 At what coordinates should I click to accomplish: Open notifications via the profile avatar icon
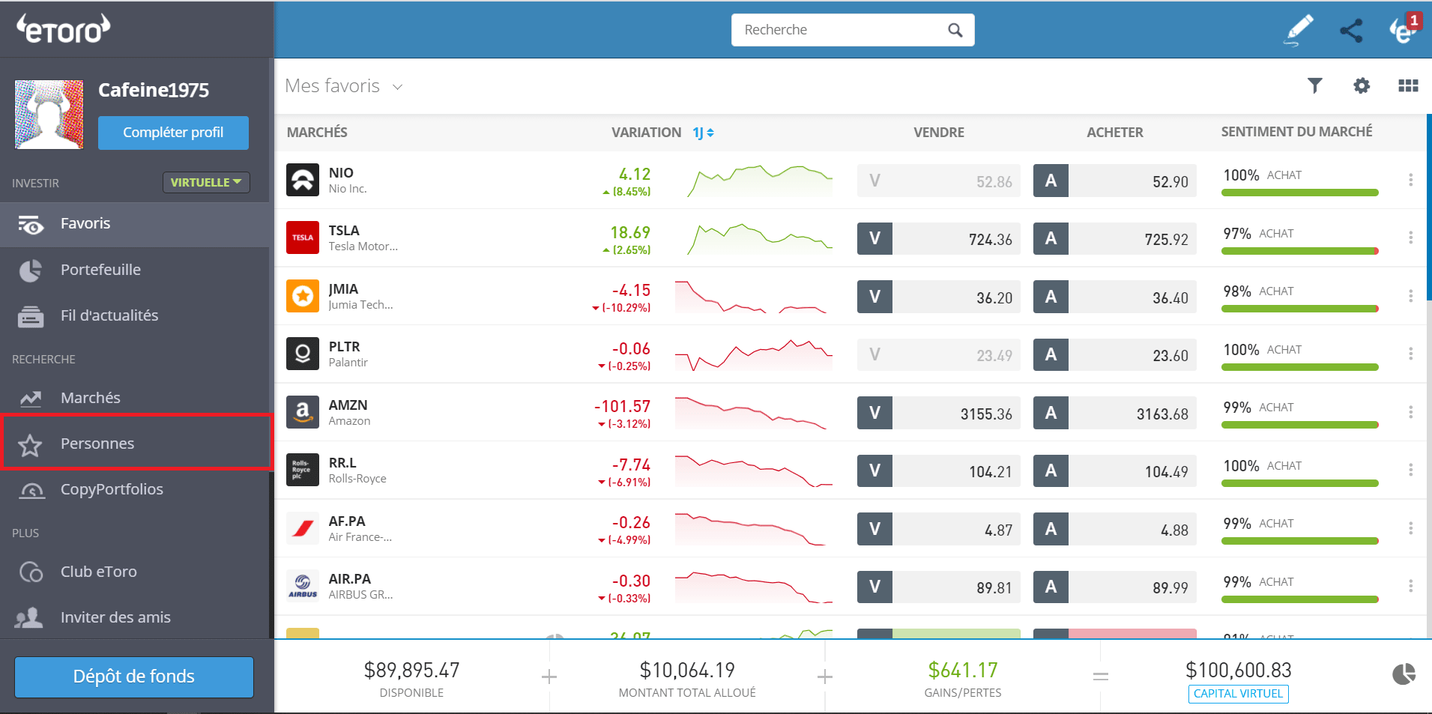pos(1403,30)
